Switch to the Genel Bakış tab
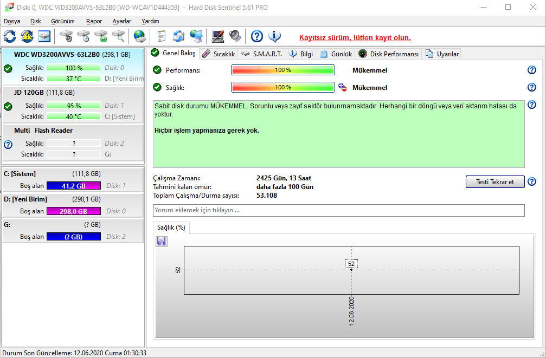 [x=174, y=53]
